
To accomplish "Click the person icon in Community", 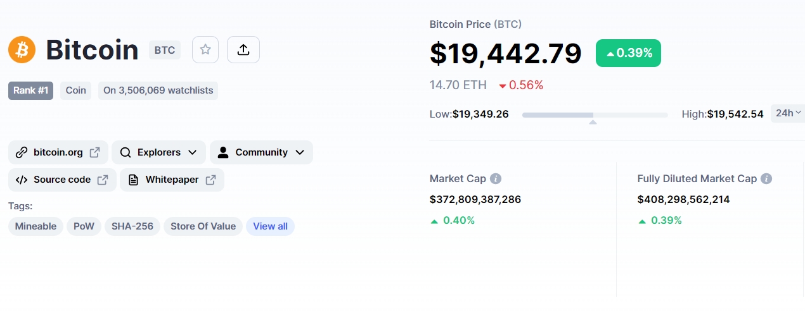I will pyautogui.click(x=223, y=152).
